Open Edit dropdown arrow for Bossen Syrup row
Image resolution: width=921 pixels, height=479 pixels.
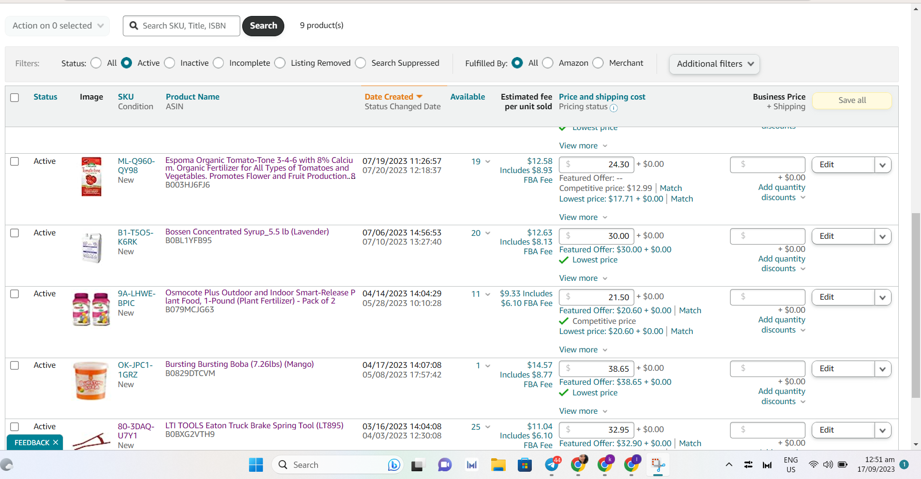pos(883,236)
